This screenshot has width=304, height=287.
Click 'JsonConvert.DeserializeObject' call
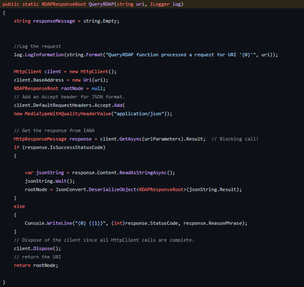(x=96, y=190)
